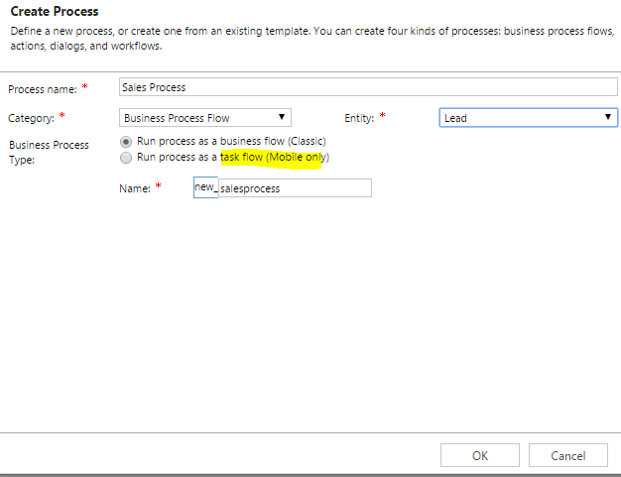
Task: Click the 'Create Process' dialog title
Action: click(x=53, y=11)
